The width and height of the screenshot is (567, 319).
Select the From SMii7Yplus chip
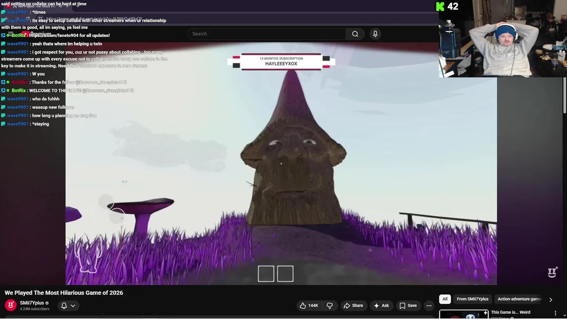(x=472, y=299)
